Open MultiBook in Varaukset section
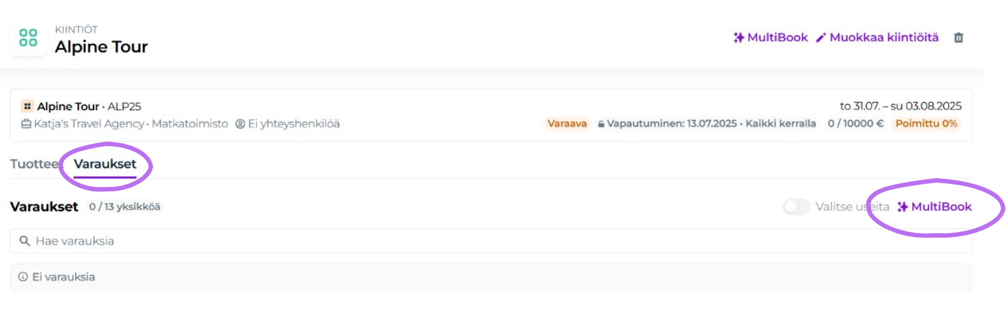This screenshot has height=335, width=1008. 935,207
